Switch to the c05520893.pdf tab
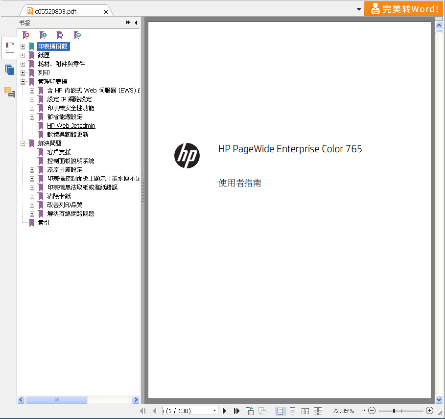 click(x=56, y=11)
